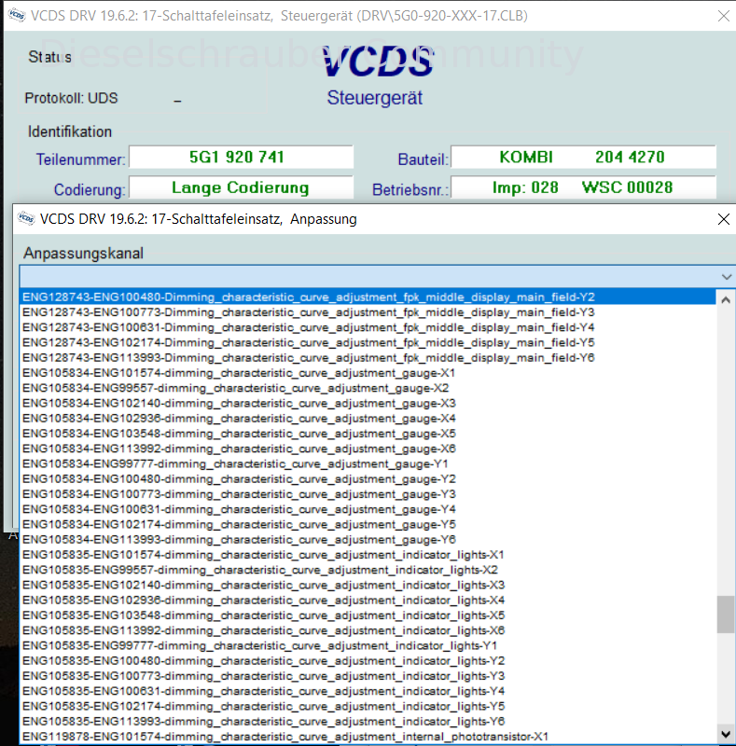The height and width of the screenshot is (746, 736).
Task: Close the Anpassung window
Action: coord(724,219)
